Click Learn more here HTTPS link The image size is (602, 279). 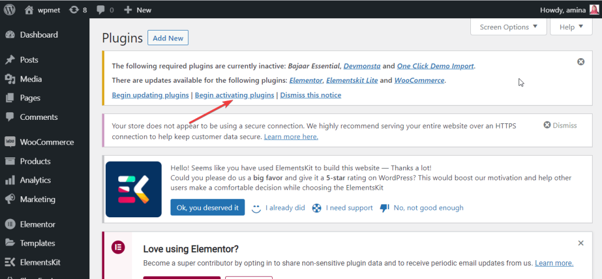pos(291,137)
